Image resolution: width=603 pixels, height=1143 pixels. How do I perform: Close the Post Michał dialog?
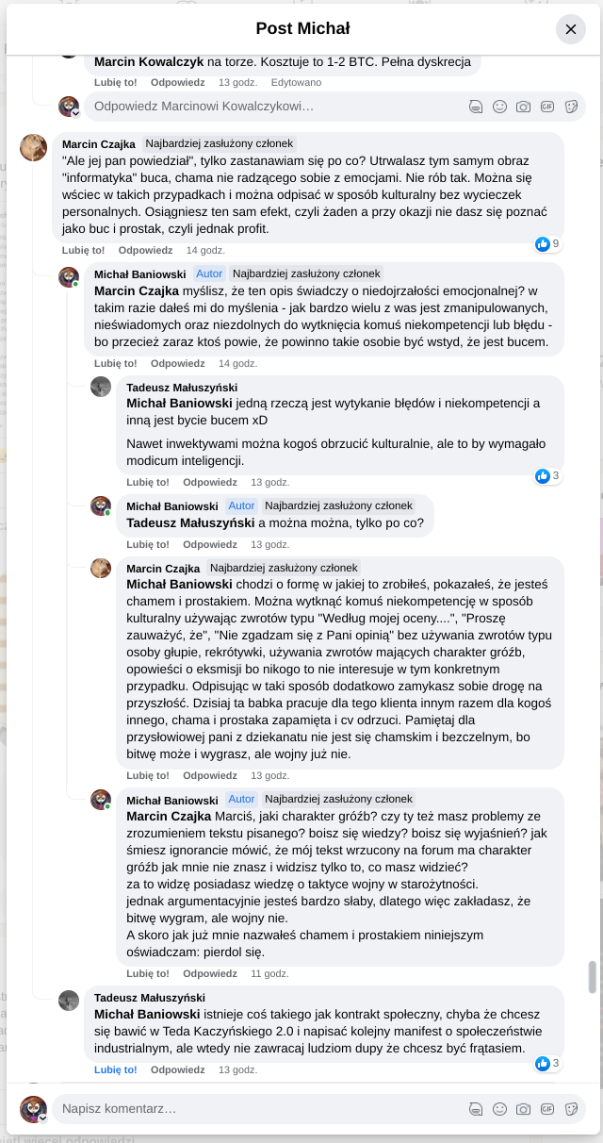click(x=570, y=29)
